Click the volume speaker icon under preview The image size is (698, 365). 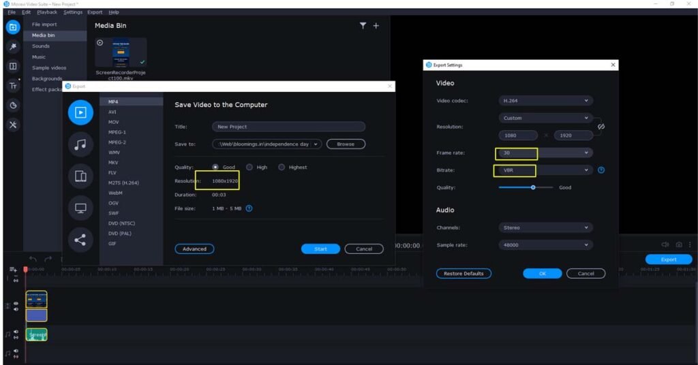[665, 244]
